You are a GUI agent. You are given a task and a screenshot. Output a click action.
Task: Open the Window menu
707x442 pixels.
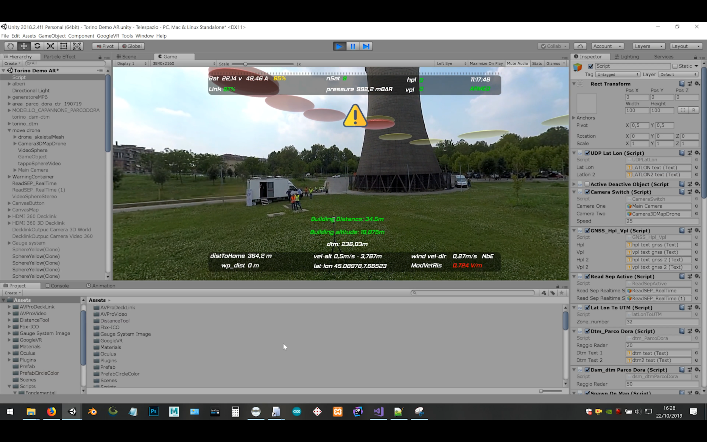(144, 36)
